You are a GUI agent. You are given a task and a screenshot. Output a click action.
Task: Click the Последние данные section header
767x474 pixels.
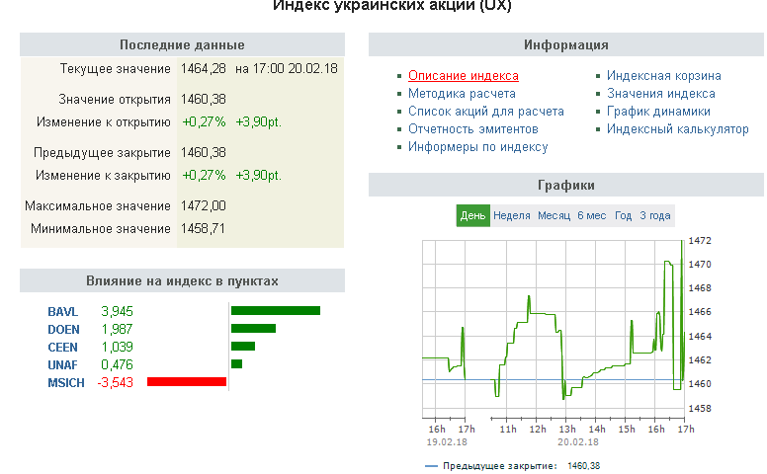pos(182,45)
